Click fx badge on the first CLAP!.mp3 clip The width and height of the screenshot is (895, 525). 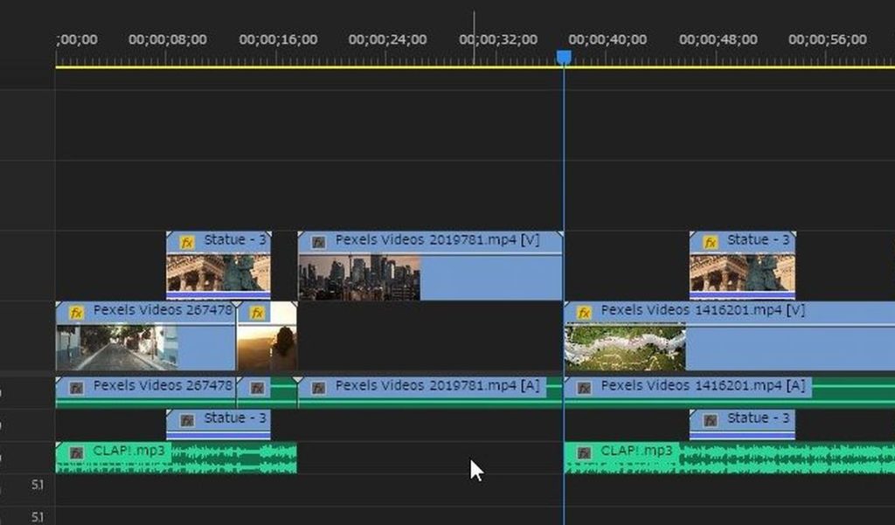(76, 452)
